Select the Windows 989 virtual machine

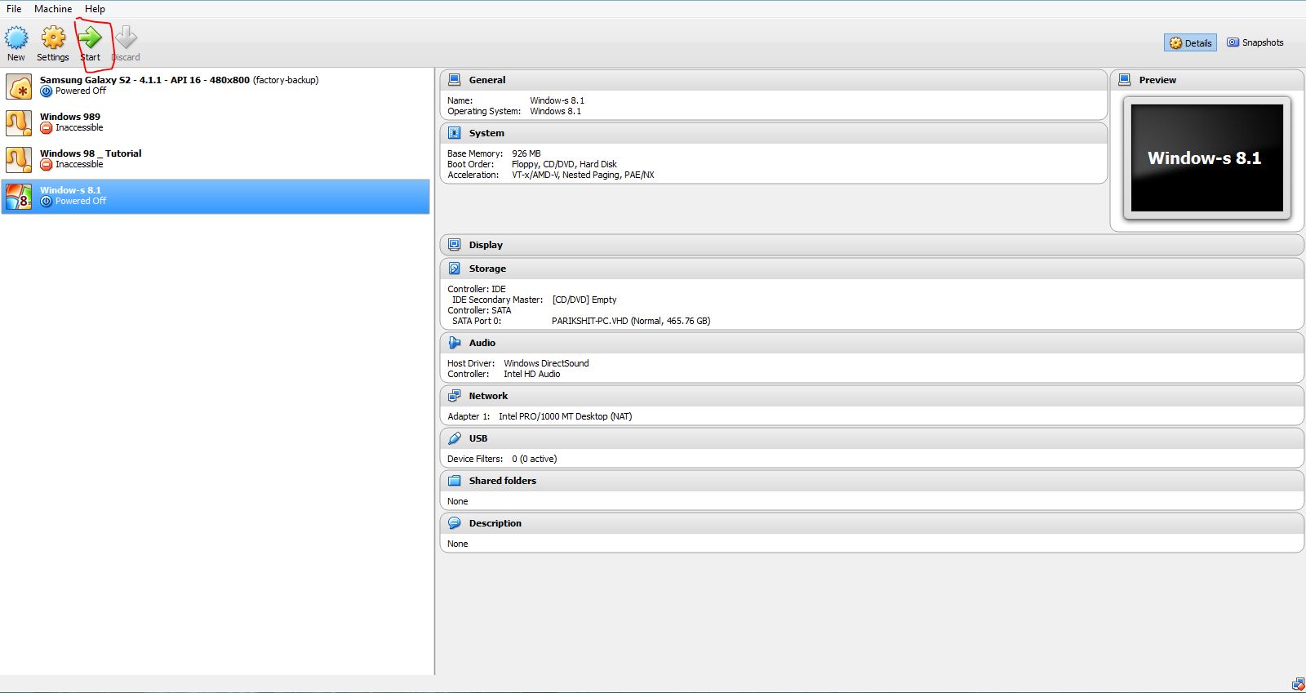(x=215, y=122)
